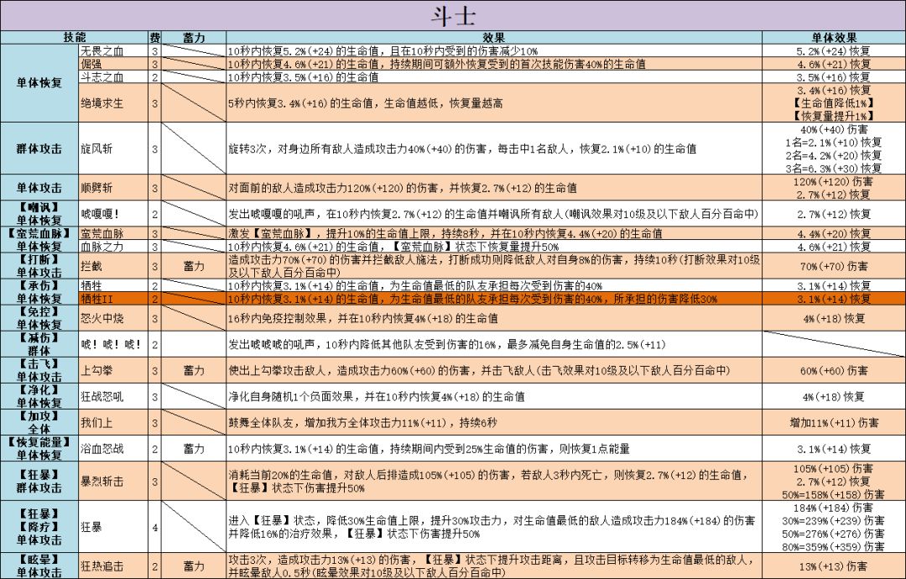Click the 效果 column header

coord(494,38)
